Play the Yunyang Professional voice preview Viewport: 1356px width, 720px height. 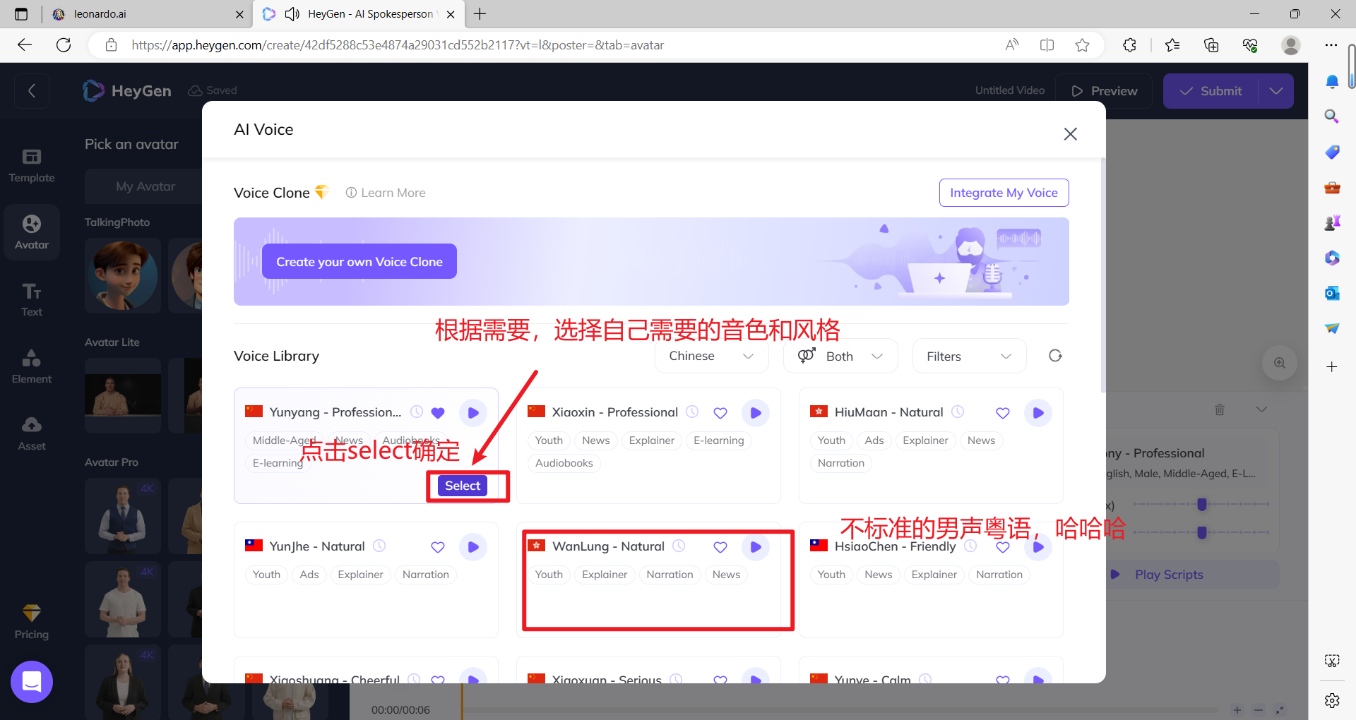tap(473, 413)
